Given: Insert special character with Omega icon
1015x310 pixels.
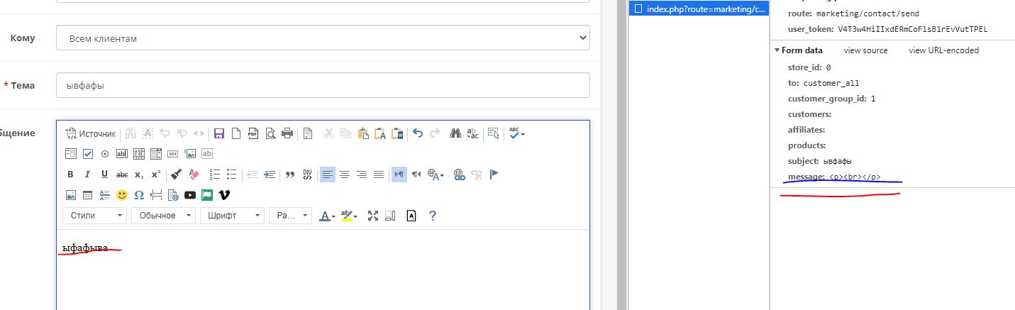Looking at the screenshot, I should [139, 195].
